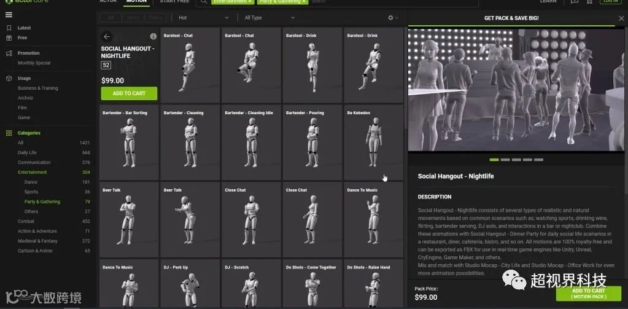This screenshot has height=309, width=628.
Task: Open the Hot sort dropdown
Action: coord(203,18)
